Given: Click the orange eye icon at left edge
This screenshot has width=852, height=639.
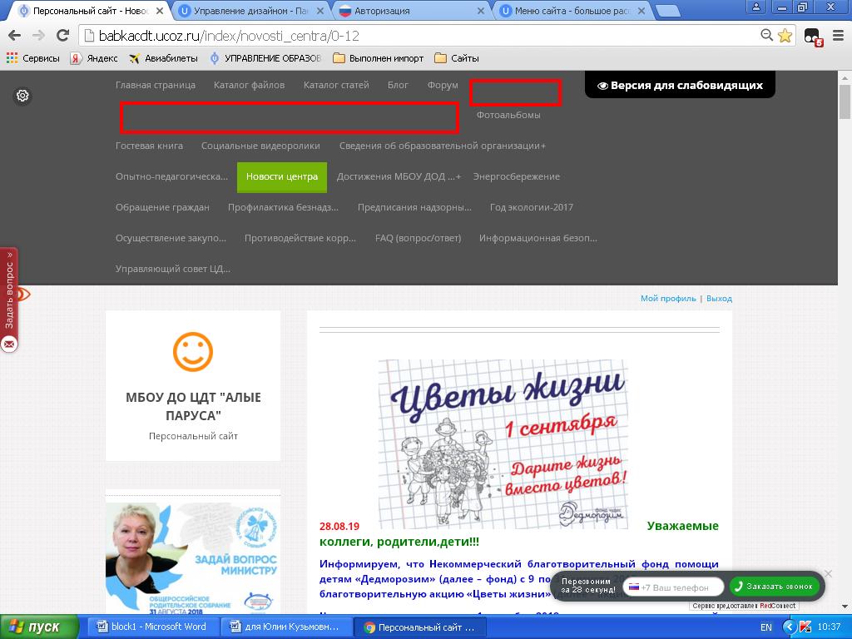Looking at the screenshot, I should pyautogui.click(x=22, y=295).
